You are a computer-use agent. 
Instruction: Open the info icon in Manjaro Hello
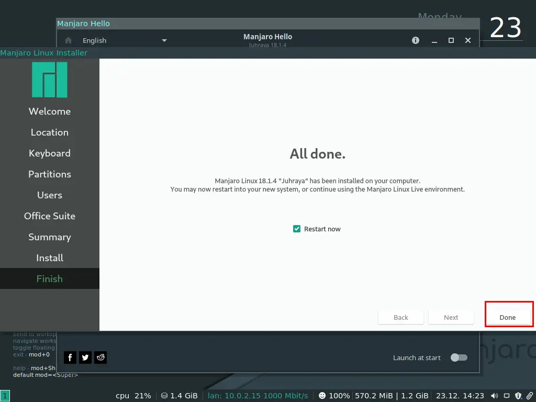[x=415, y=40]
